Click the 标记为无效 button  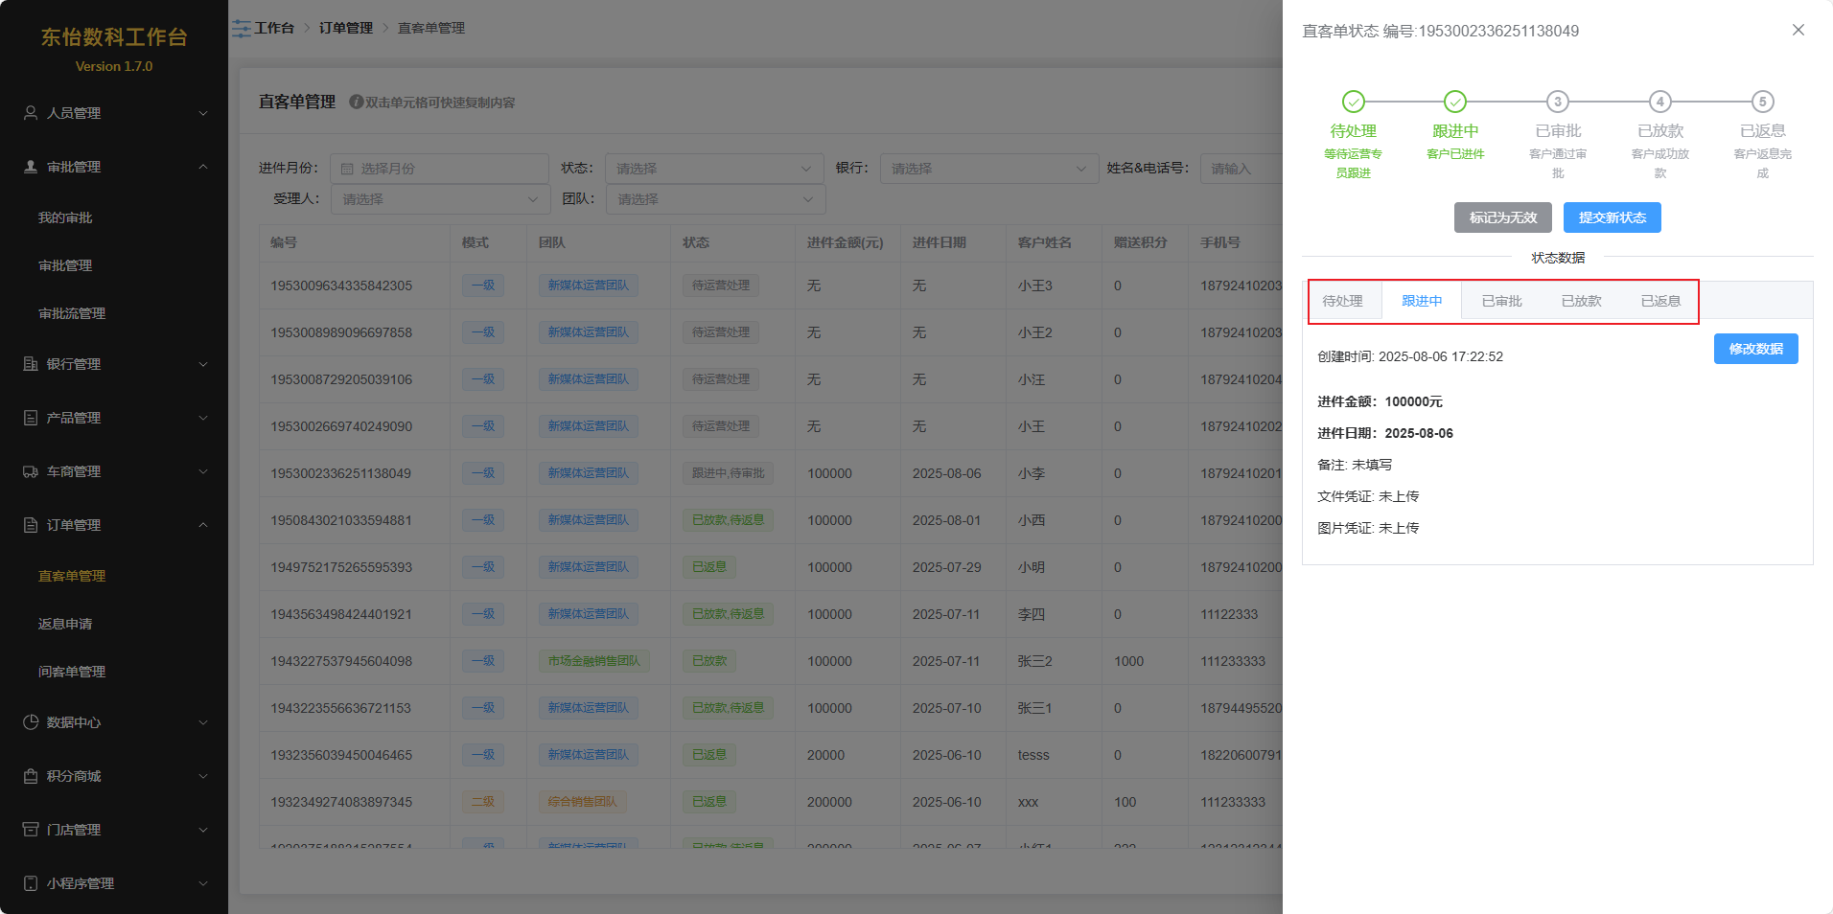1502,217
